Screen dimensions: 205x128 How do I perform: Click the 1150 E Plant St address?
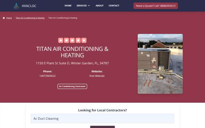72,63
